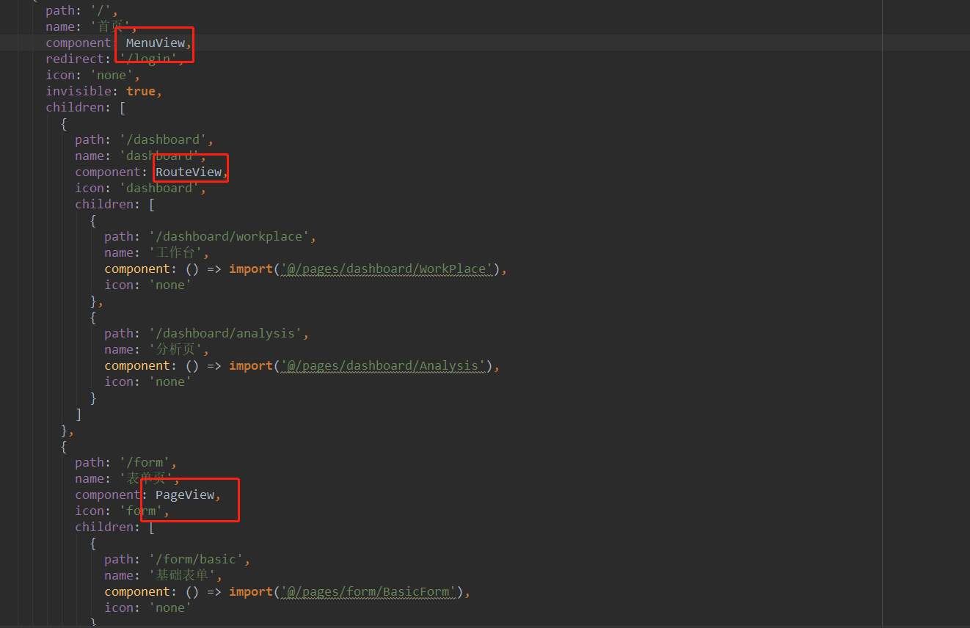Click the RouteView component inside red box
This screenshot has height=628, width=970.
(191, 171)
